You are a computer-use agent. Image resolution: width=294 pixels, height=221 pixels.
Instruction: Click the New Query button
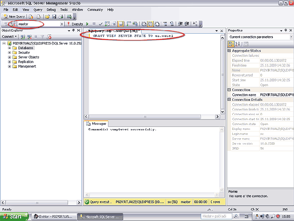(x=14, y=17)
